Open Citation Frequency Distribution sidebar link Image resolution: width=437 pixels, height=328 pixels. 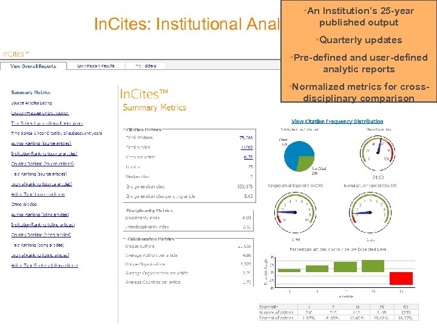tap(40, 113)
